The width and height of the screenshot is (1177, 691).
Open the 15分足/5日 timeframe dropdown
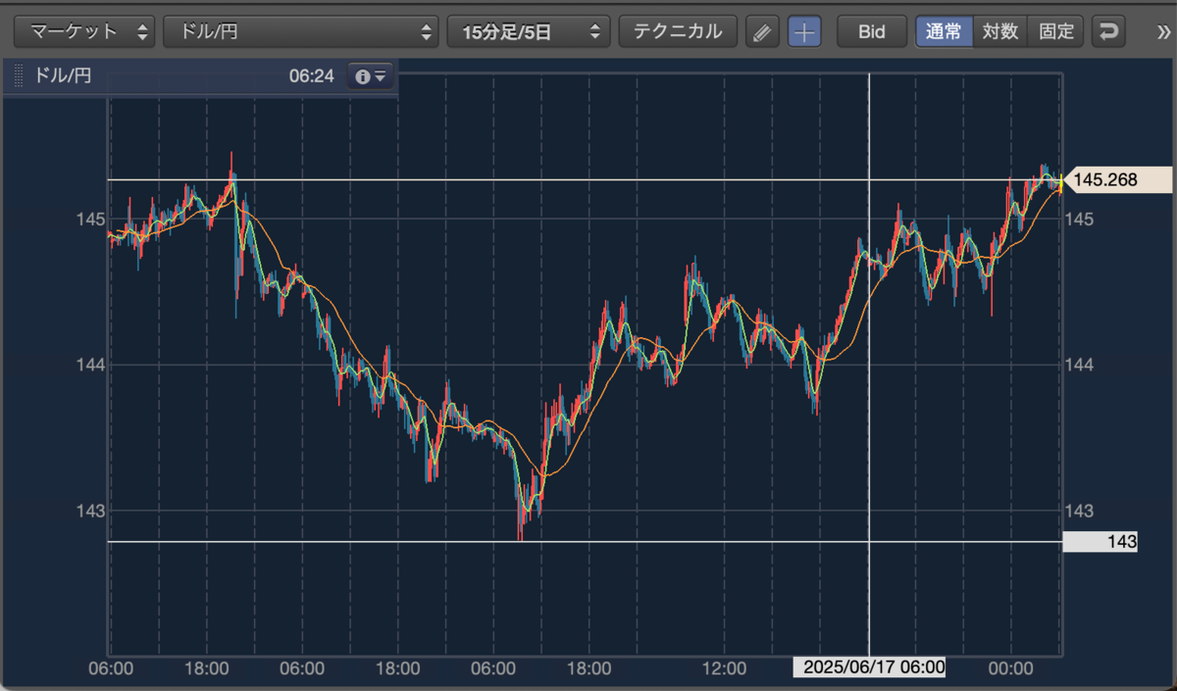528,31
